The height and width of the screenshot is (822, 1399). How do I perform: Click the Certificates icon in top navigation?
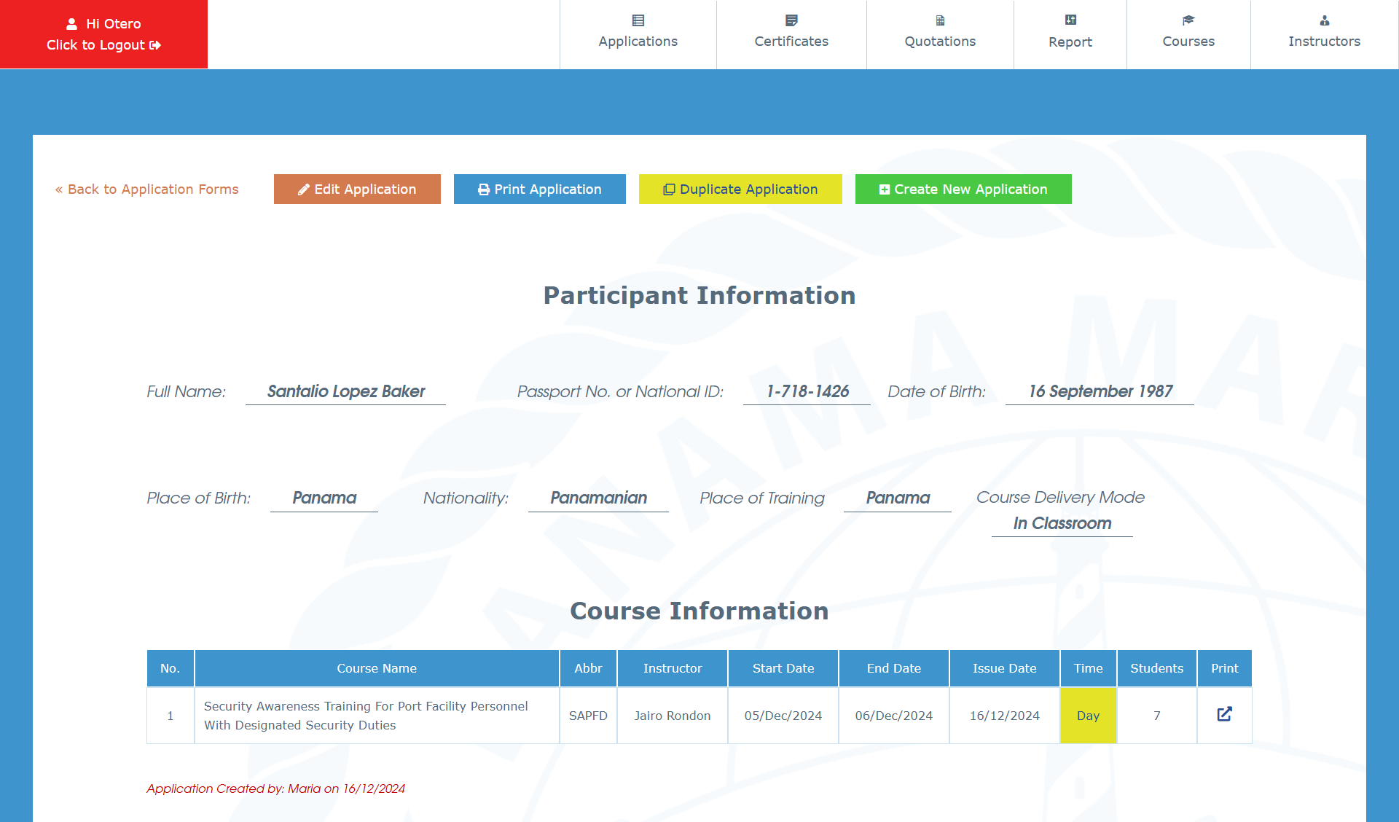(791, 20)
